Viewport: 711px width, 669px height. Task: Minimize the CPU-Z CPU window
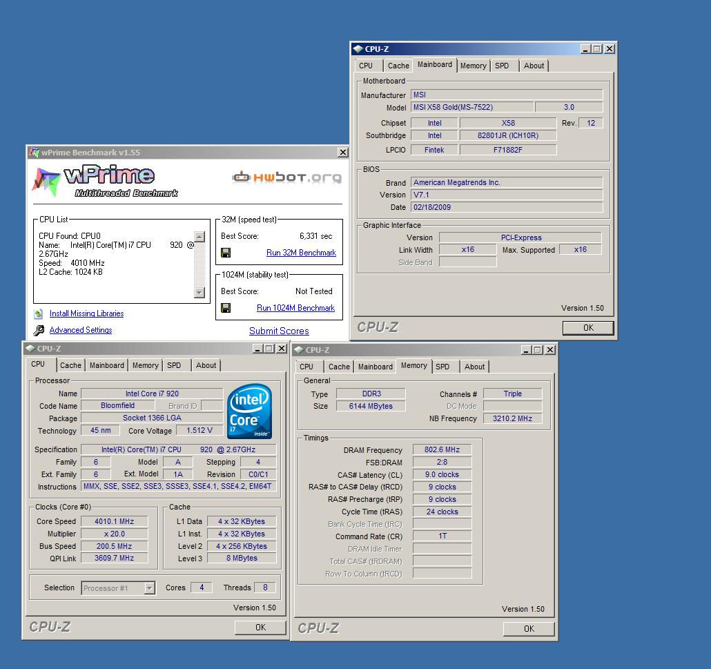tap(257, 349)
